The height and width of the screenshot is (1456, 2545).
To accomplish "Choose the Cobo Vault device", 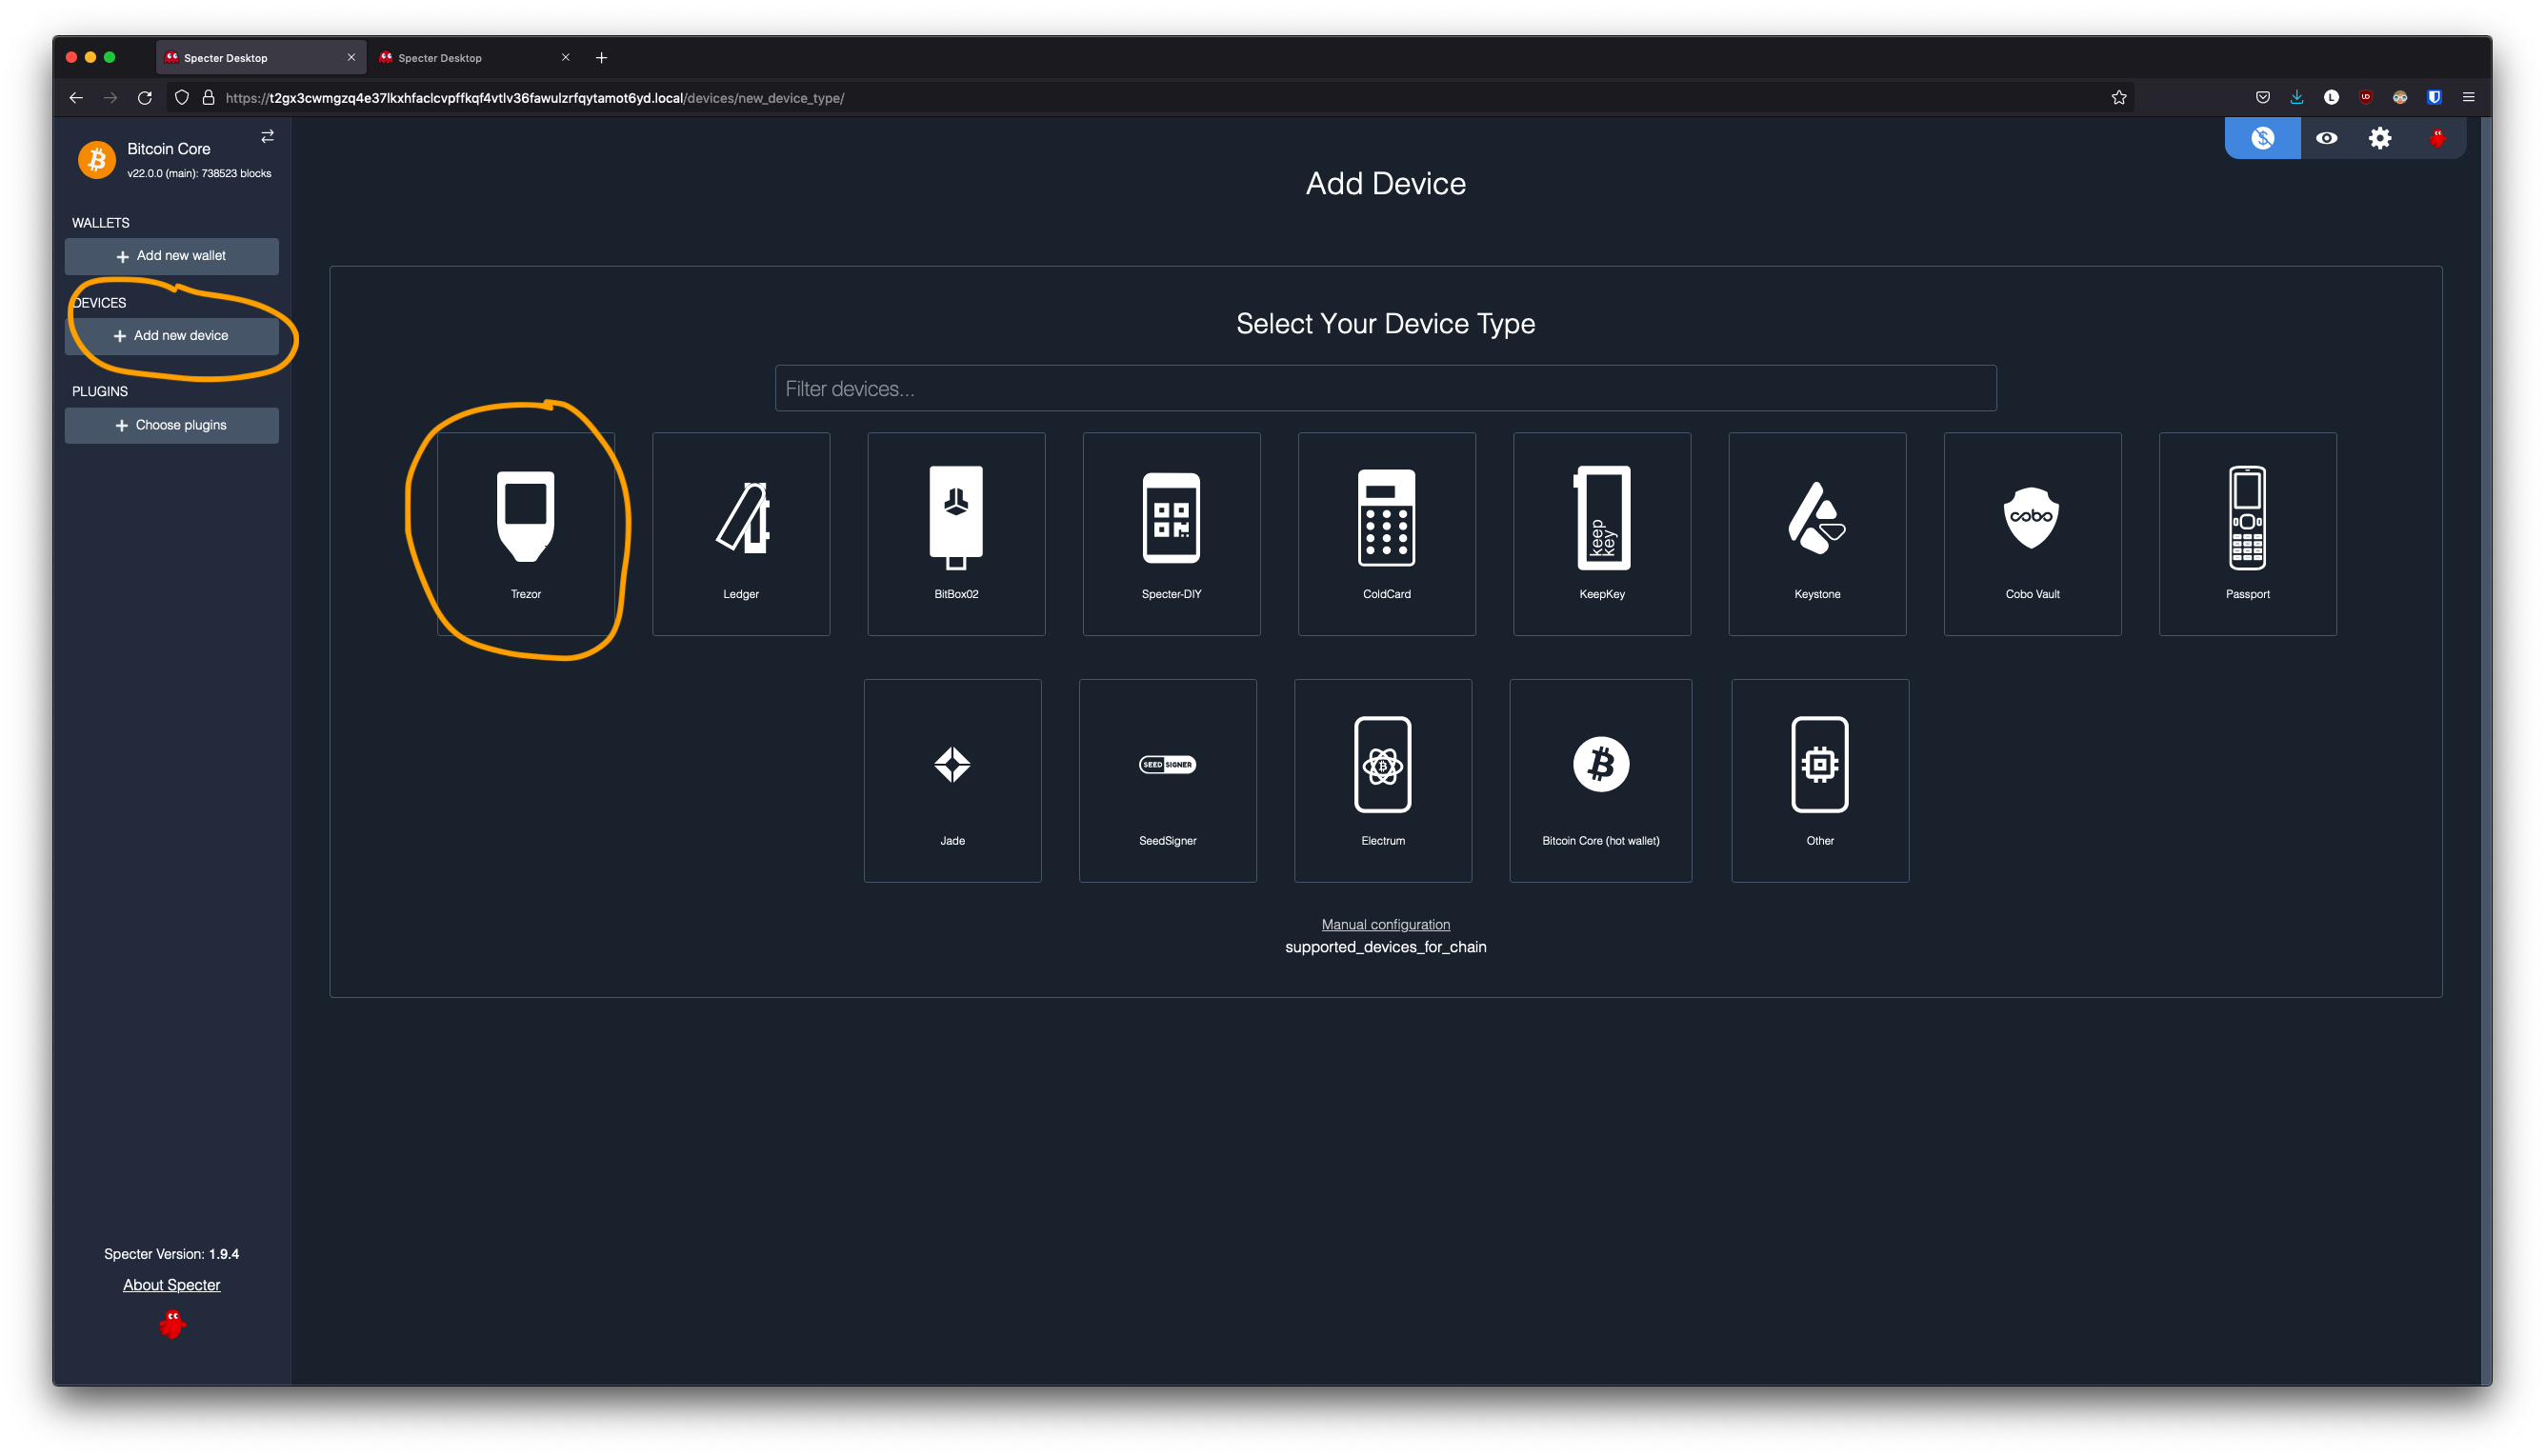I will pyautogui.click(x=2032, y=533).
